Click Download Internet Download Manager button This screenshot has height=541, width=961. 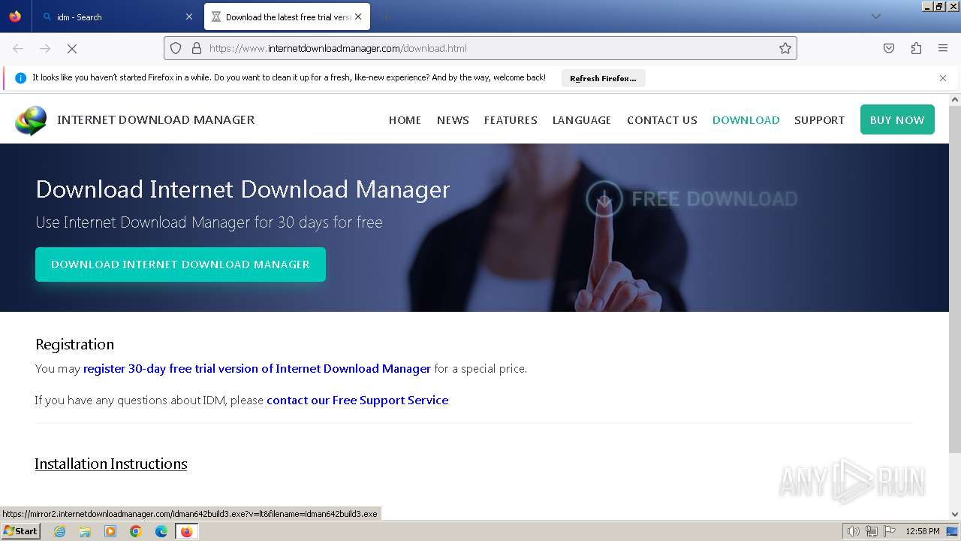pos(180,264)
